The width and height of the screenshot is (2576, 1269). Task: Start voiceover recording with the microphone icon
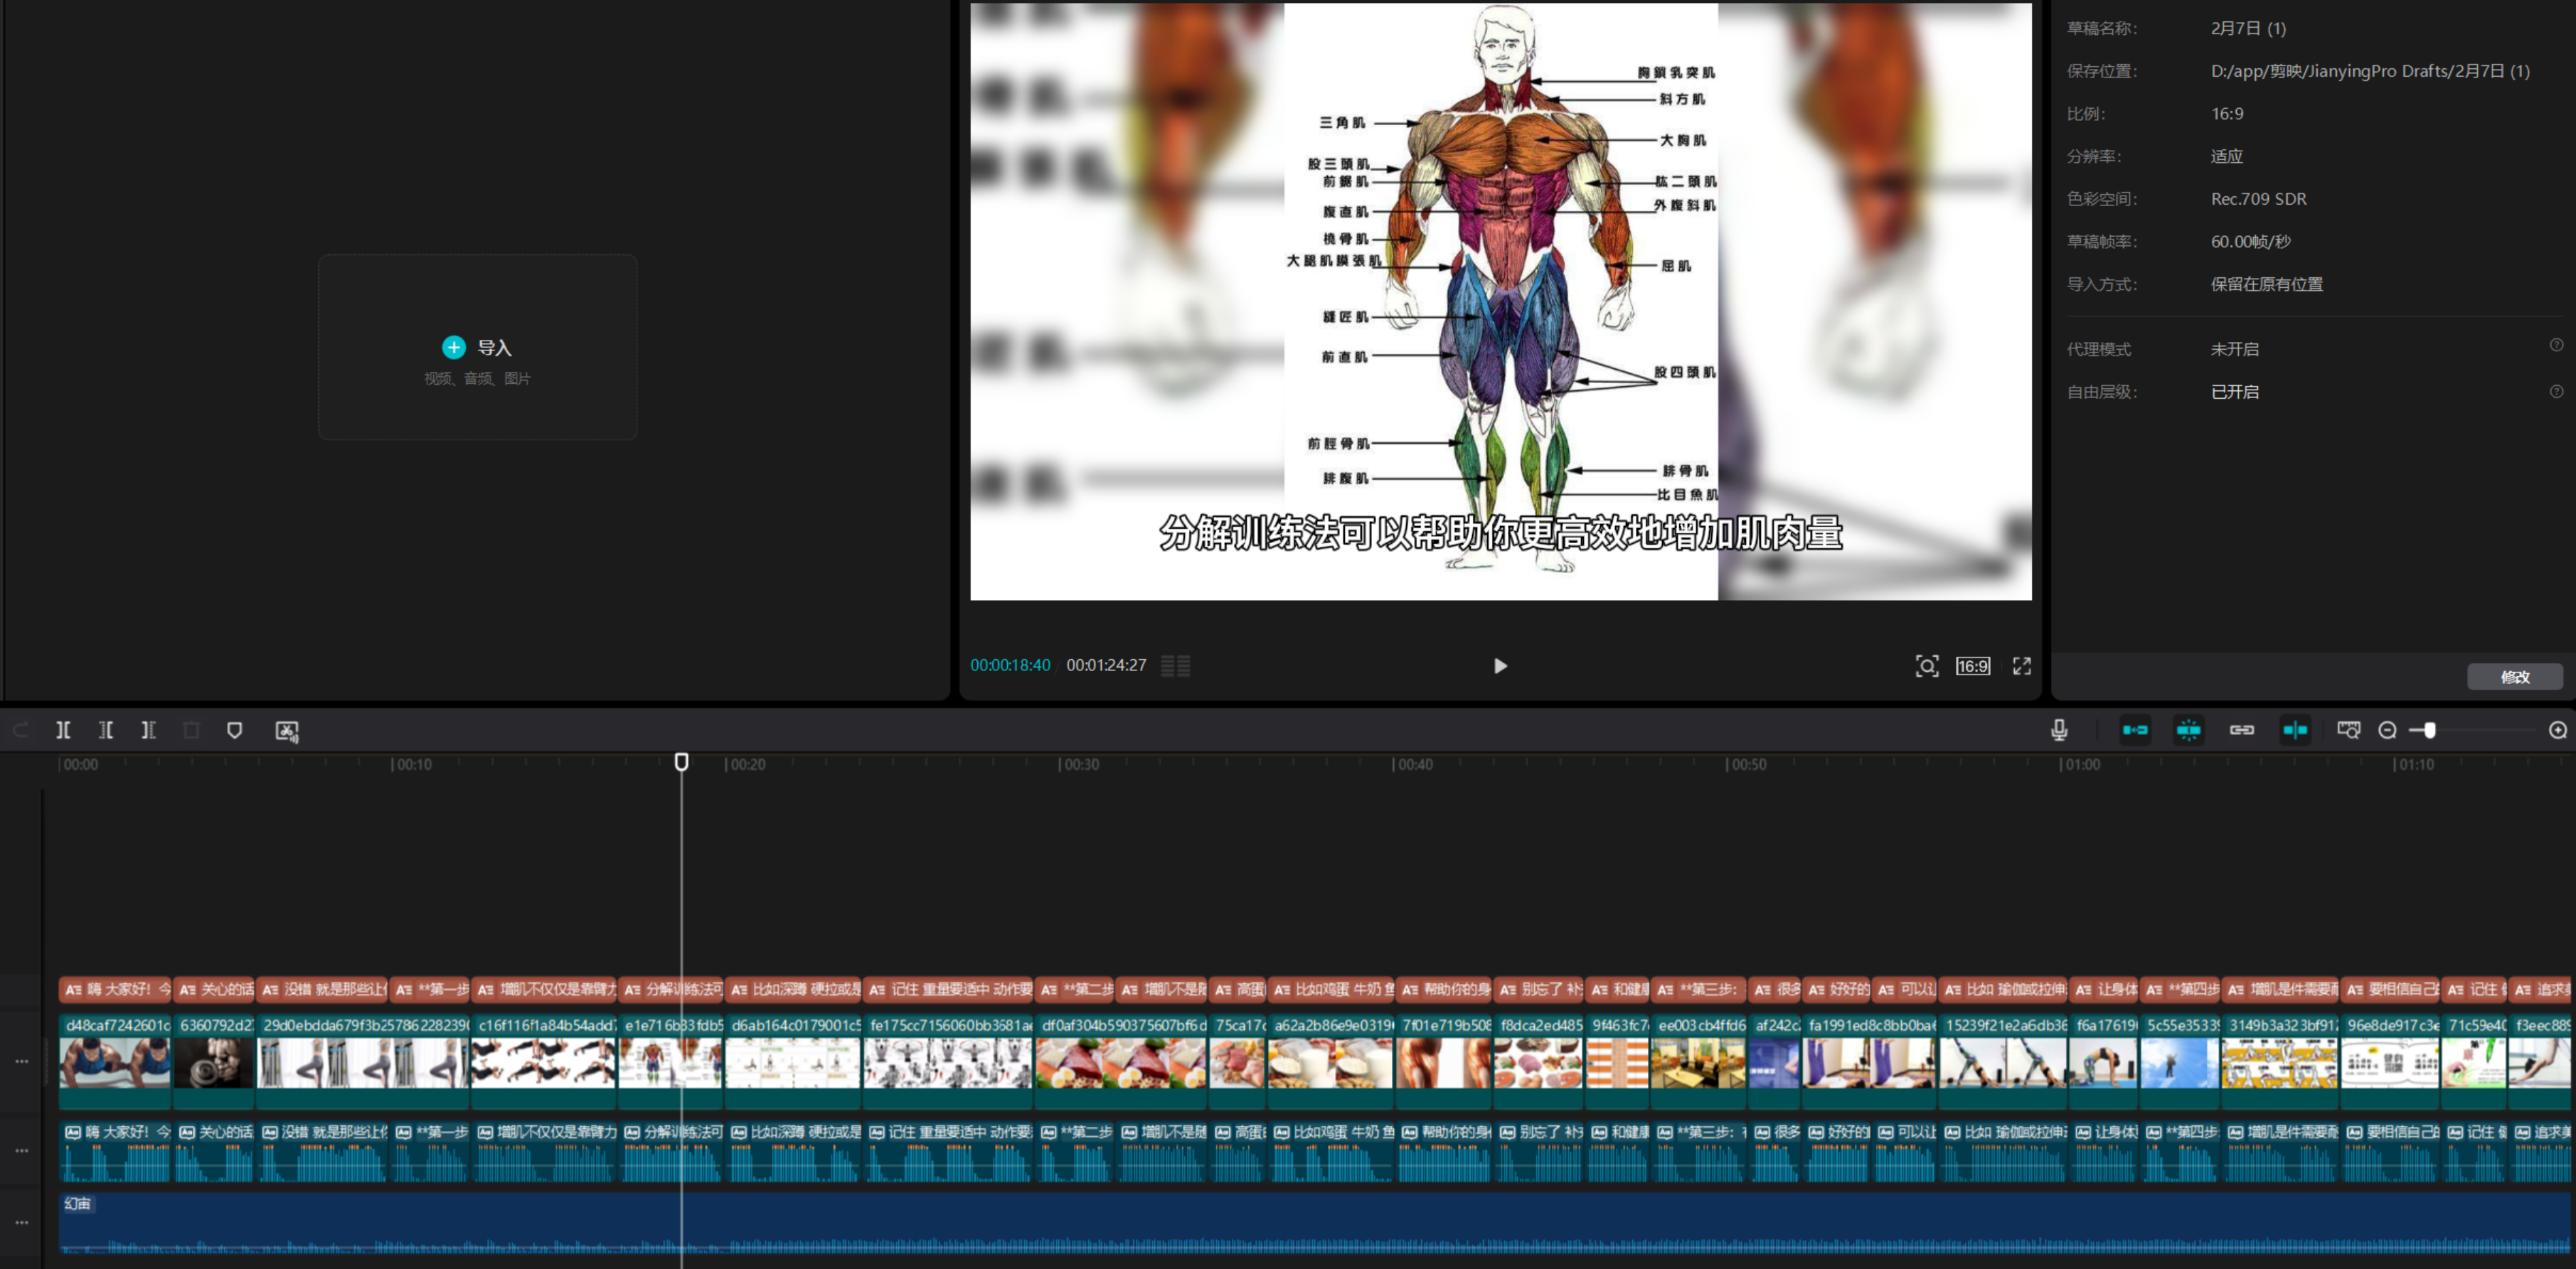[x=2058, y=730]
